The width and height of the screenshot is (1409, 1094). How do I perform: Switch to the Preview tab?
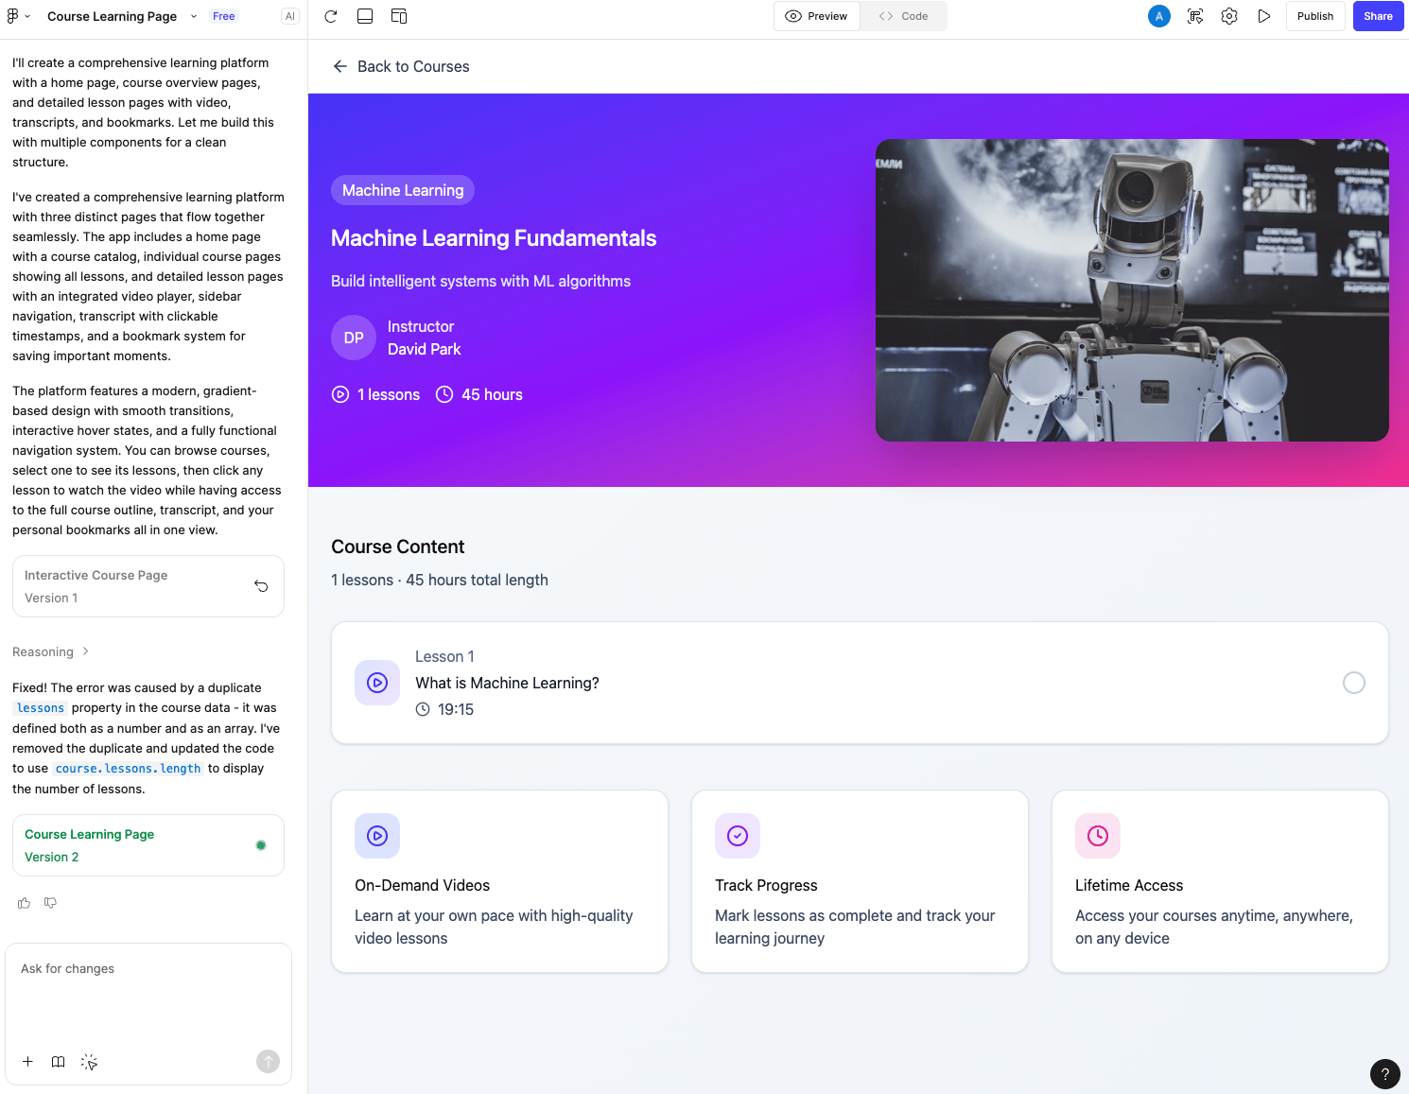[x=817, y=16]
